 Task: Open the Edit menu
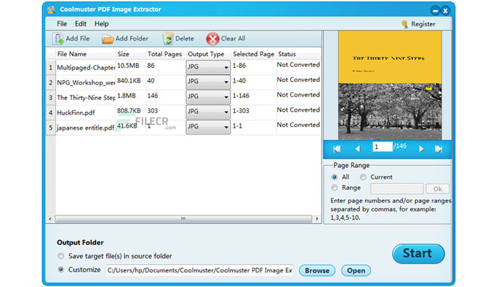click(x=81, y=24)
